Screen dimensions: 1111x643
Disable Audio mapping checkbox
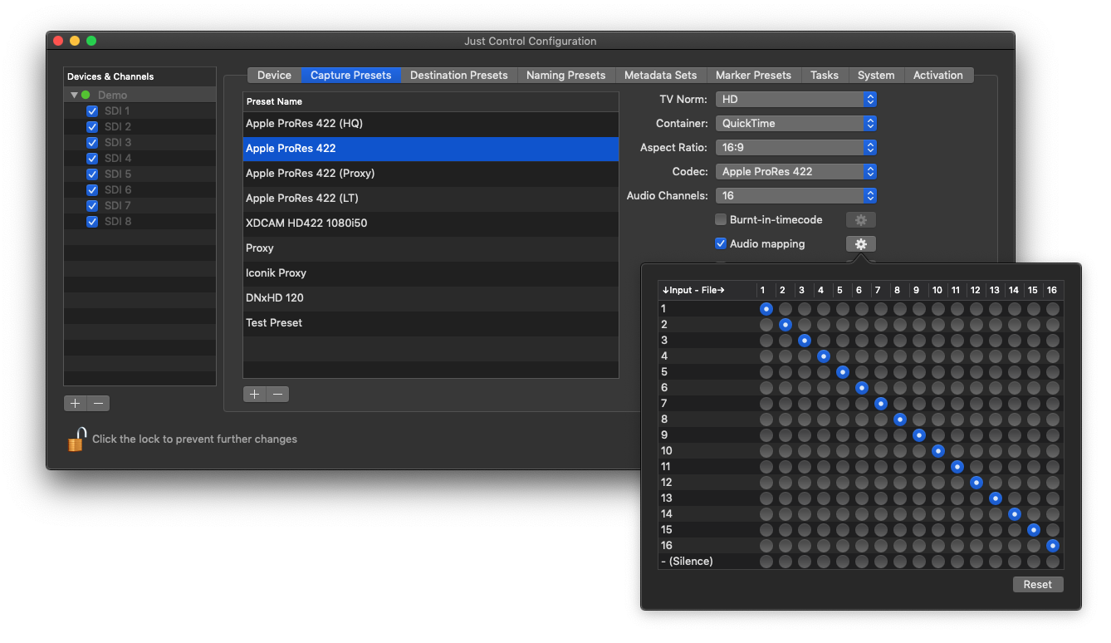coord(721,244)
